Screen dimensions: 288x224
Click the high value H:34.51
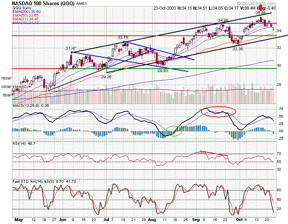[x=200, y=8]
